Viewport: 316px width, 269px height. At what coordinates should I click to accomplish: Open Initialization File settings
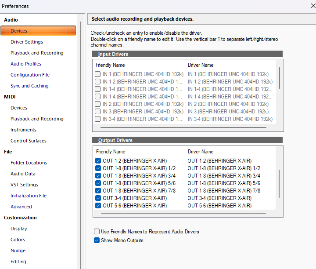pyautogui.click(x=29, y=196)
